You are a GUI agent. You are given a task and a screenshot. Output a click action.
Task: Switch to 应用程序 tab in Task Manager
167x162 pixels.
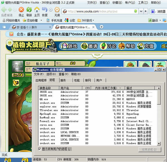tap(41, 80)
